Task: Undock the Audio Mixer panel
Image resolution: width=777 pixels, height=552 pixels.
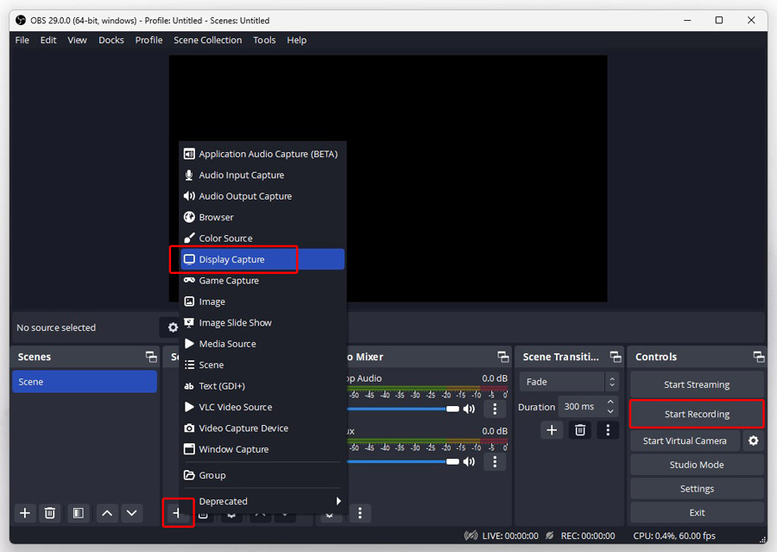Action: [503, 357]
